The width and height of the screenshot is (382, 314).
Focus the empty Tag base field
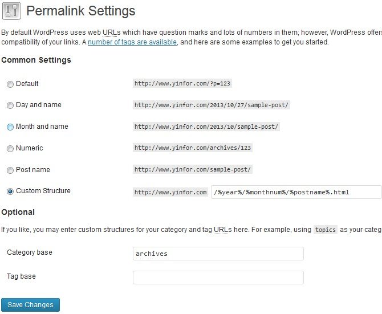(218, 278)
